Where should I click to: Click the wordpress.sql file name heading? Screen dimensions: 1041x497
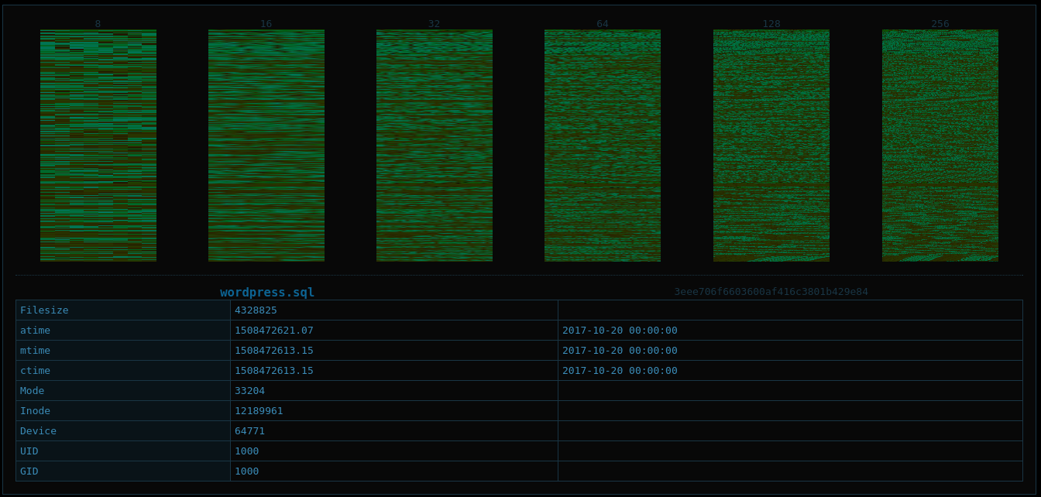(267, 292)
